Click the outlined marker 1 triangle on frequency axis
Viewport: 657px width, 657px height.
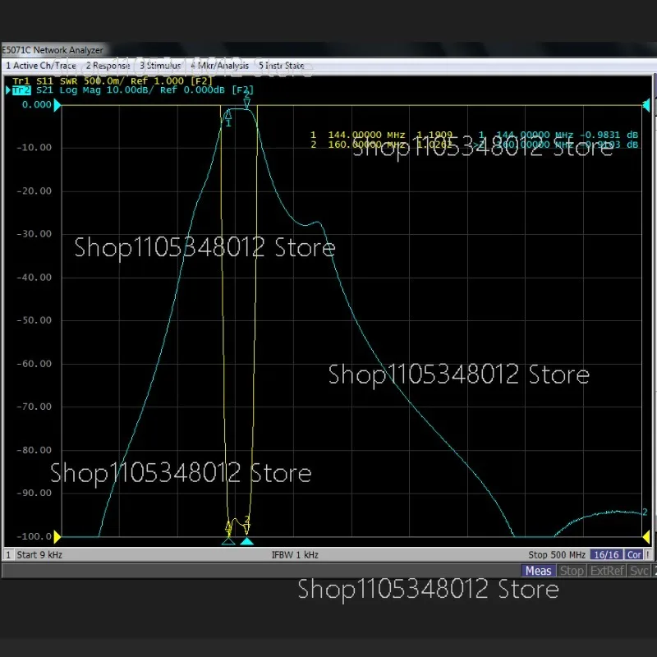tap(228, 542)
